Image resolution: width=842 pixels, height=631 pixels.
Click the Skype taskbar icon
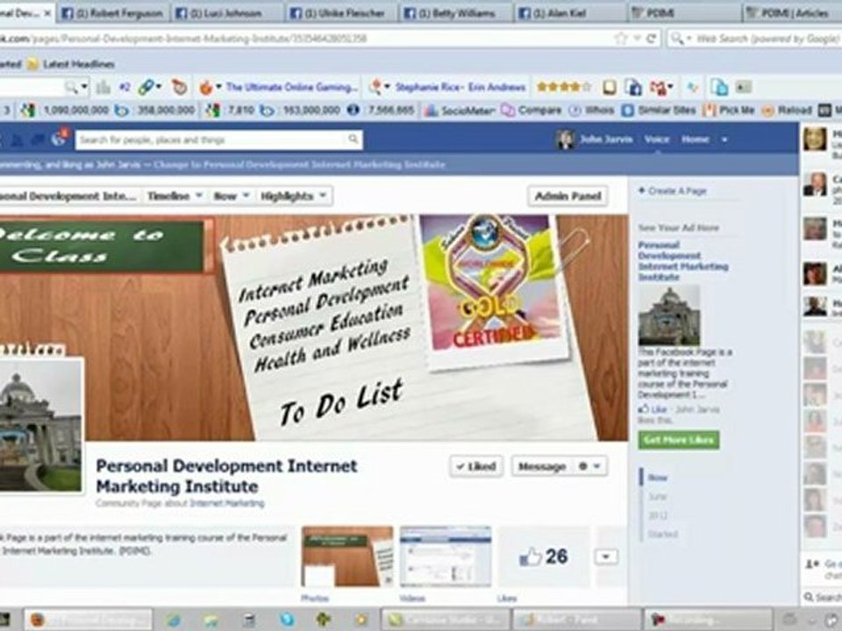288,620
